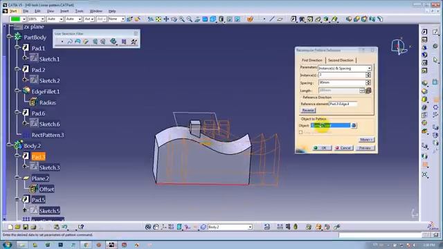
Task: Open the File menu
Action: pos(26,11)
